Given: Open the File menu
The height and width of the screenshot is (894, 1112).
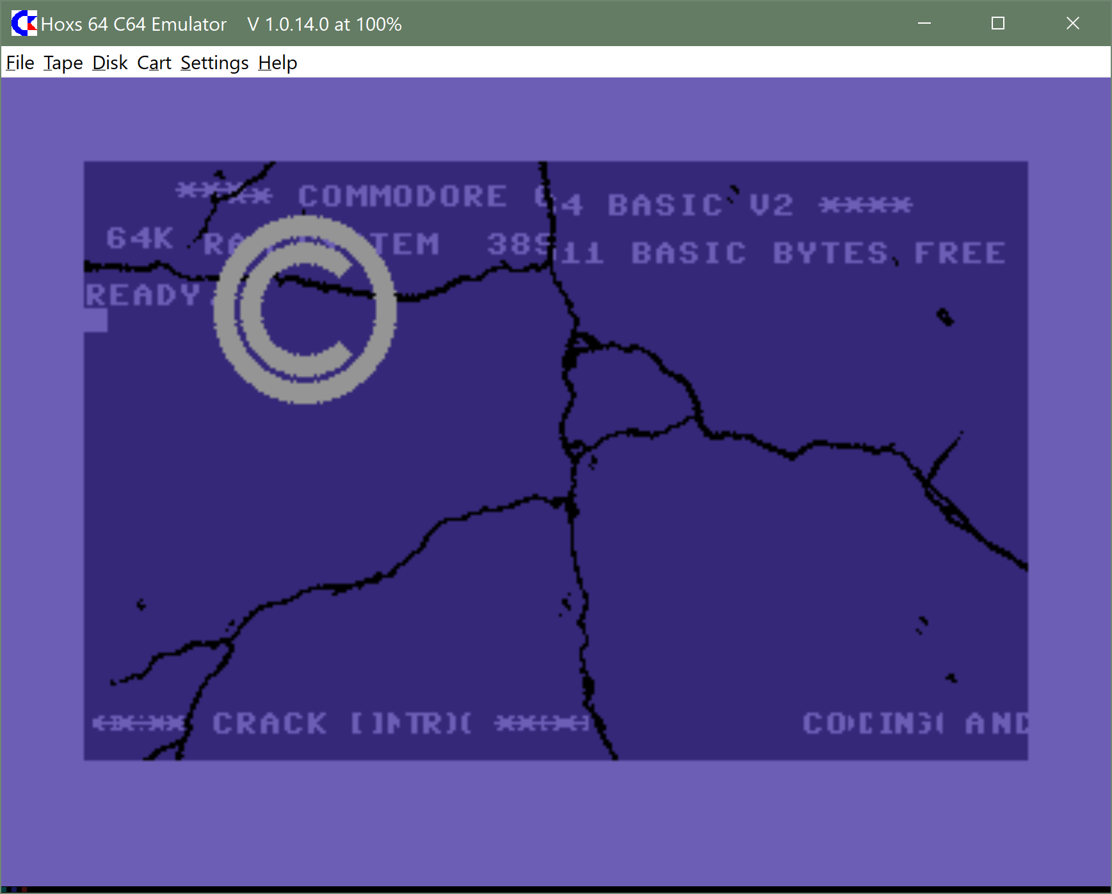Looking at the screenshot, I should (x=20, y=63).
